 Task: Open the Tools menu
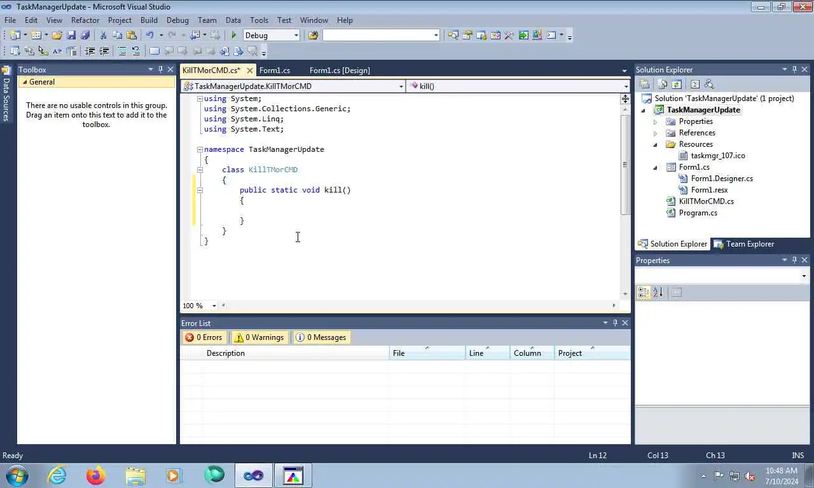coord(259,20)
